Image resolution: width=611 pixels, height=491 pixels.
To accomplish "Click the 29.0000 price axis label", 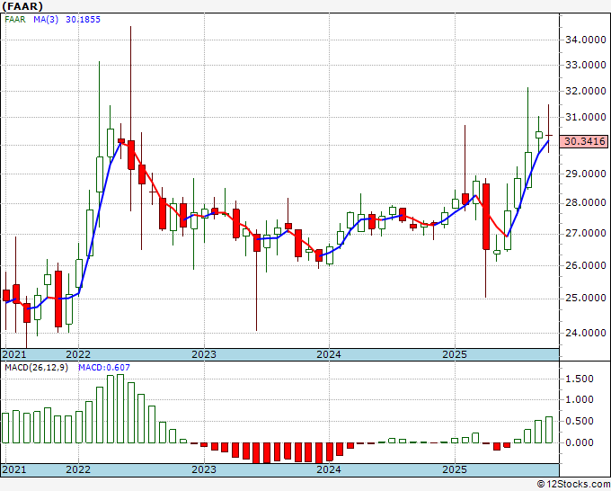I will tap(585, 174).
